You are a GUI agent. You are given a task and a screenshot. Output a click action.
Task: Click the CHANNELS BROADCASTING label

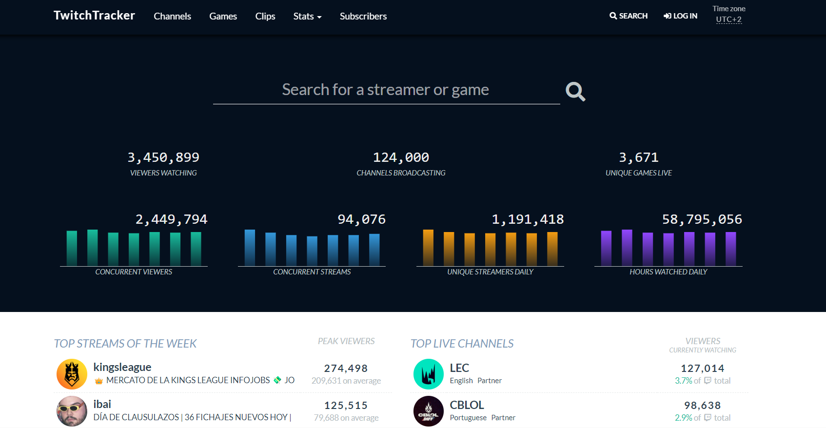coord(401,173)
